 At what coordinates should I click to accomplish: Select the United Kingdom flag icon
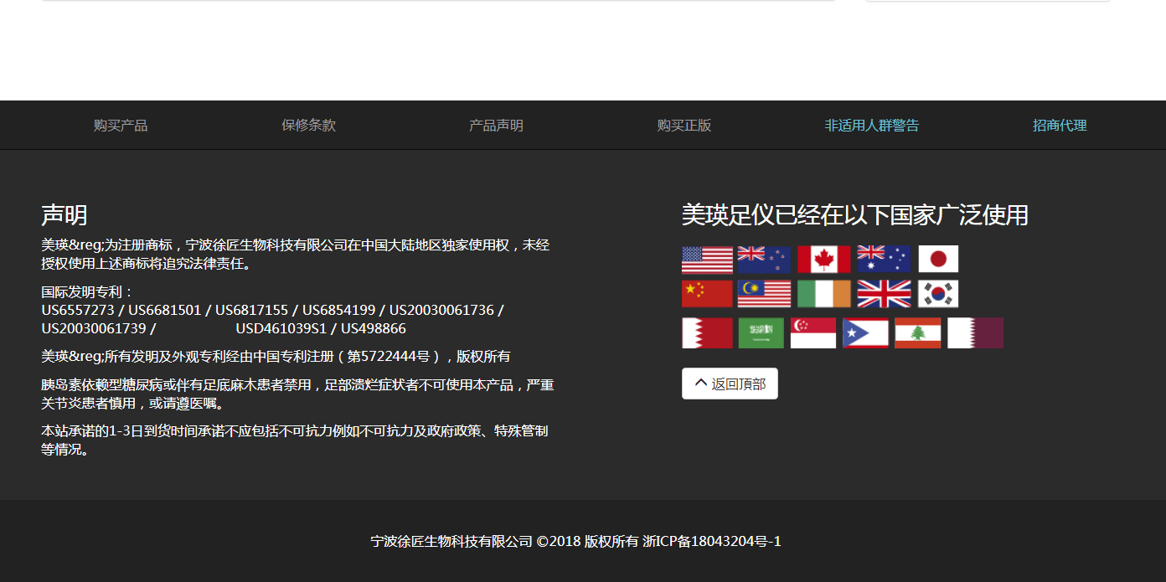click(883, 294)
